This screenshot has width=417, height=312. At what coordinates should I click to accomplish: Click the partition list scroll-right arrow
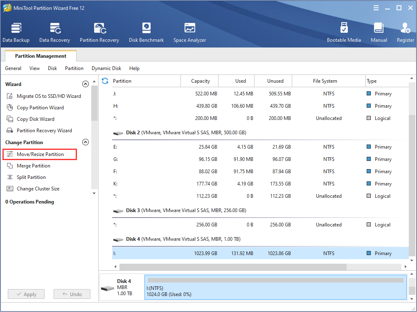(x=405, y=267)
